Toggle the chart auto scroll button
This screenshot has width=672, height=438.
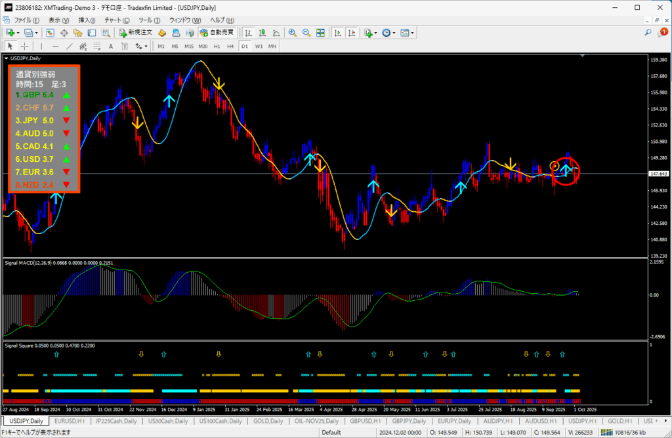tap(337, 32)
